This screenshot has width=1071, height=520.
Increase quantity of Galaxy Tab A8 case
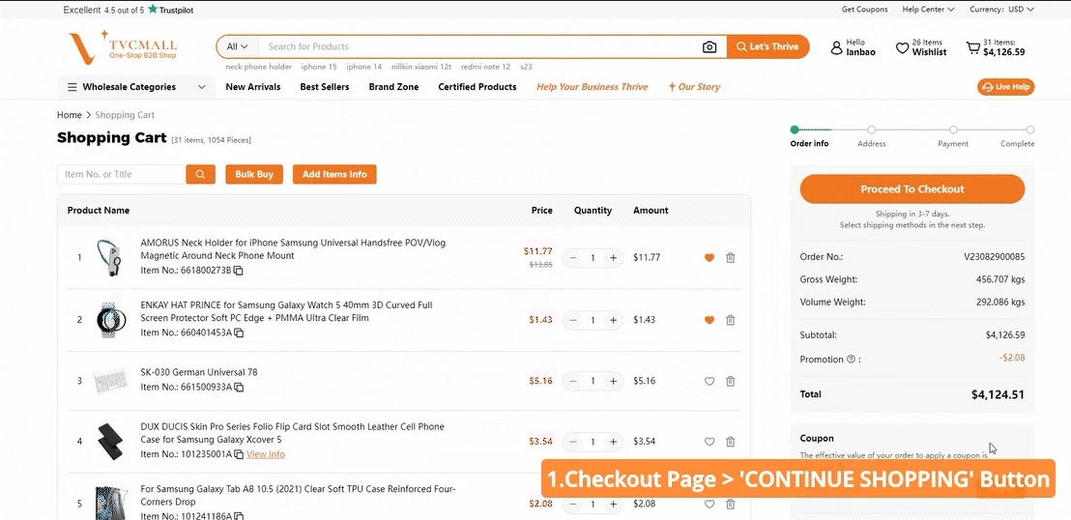pos(614,504)
